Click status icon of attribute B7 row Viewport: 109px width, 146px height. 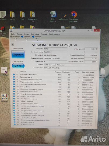14,94
